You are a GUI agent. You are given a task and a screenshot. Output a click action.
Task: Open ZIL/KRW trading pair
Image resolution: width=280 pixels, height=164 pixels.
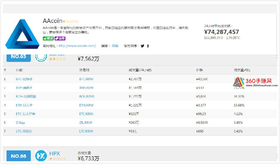coord(86,123)
